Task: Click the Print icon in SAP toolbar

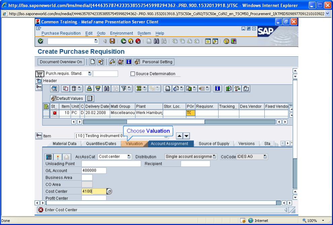Action: tap(149, 41)
